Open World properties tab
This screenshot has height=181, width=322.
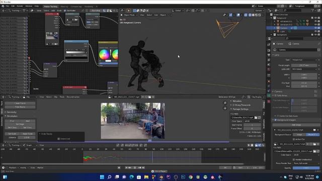(269, 69)
